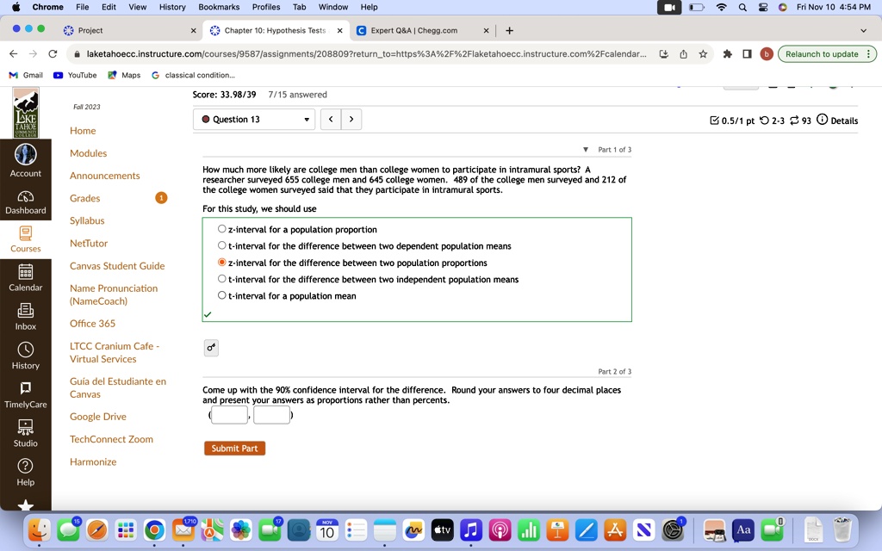Select z-interval for a population proportion
882x551 pixels.
click(221, 229)
